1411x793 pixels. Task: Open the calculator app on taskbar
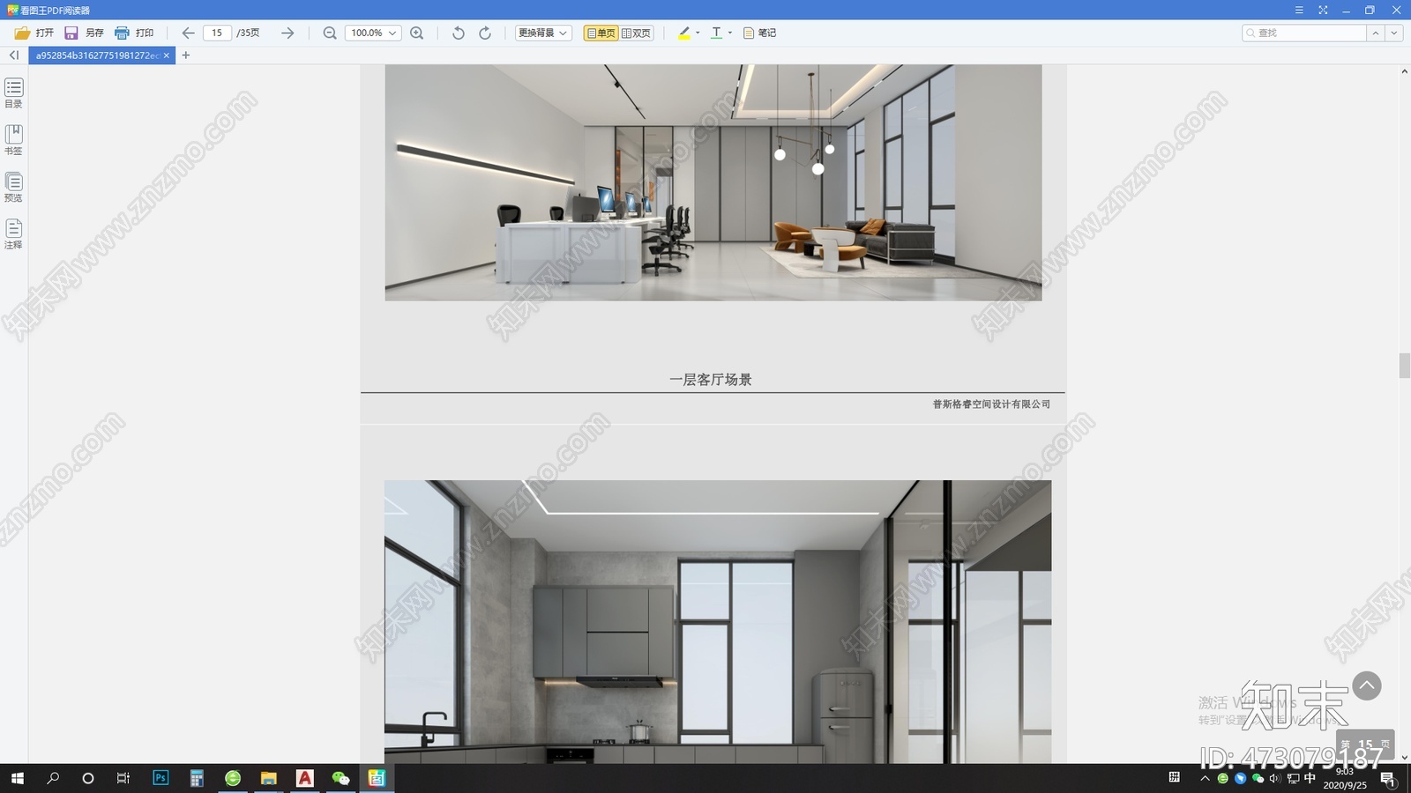pos(197,778)
